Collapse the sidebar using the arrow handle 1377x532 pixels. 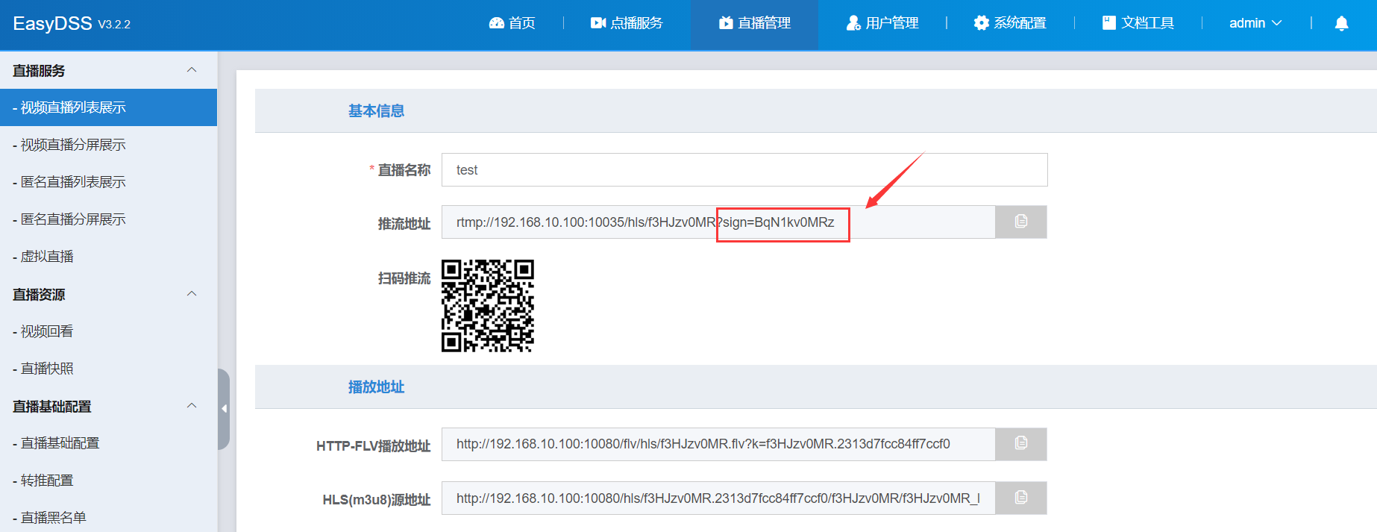[224, 409]
